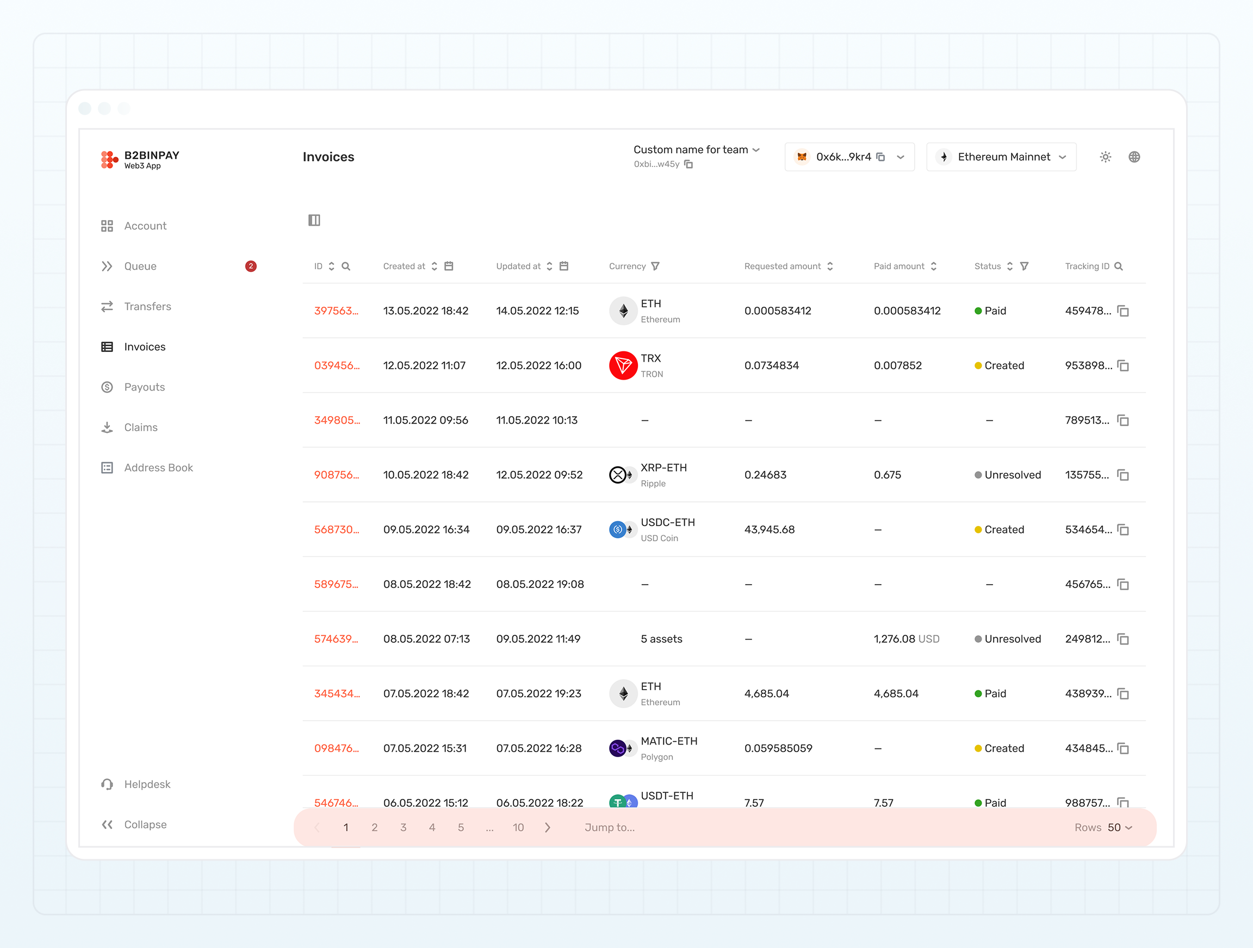Open the Helpdesk menu item
This screenshot has height=948, width=1253.
(147, 784)
